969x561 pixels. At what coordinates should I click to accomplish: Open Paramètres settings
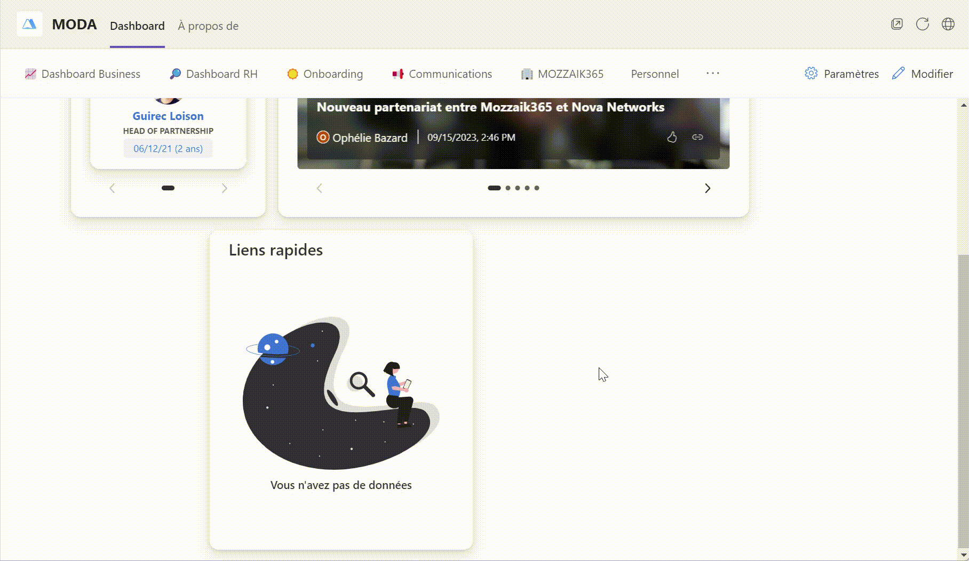coord(841,74)
